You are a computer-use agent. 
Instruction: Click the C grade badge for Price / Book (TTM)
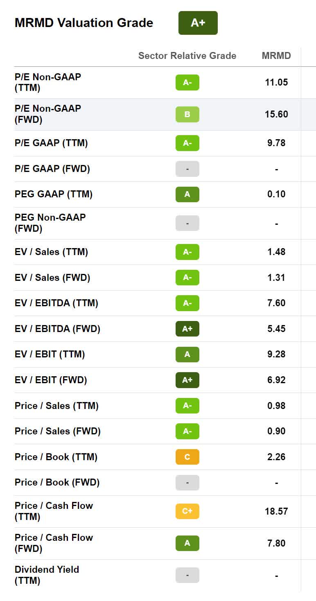pyautogui.click(x=187, y=457)
